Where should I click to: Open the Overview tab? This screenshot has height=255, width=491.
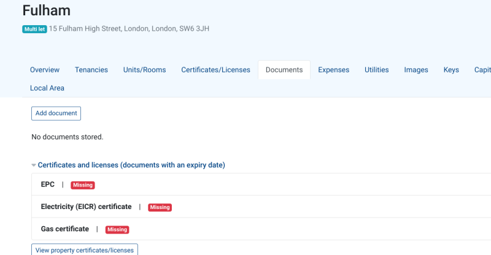click(x=45, y=70)
